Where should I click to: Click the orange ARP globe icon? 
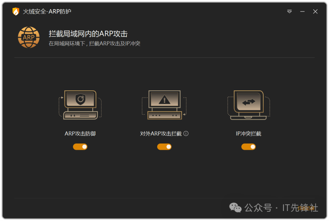[29, 37]
